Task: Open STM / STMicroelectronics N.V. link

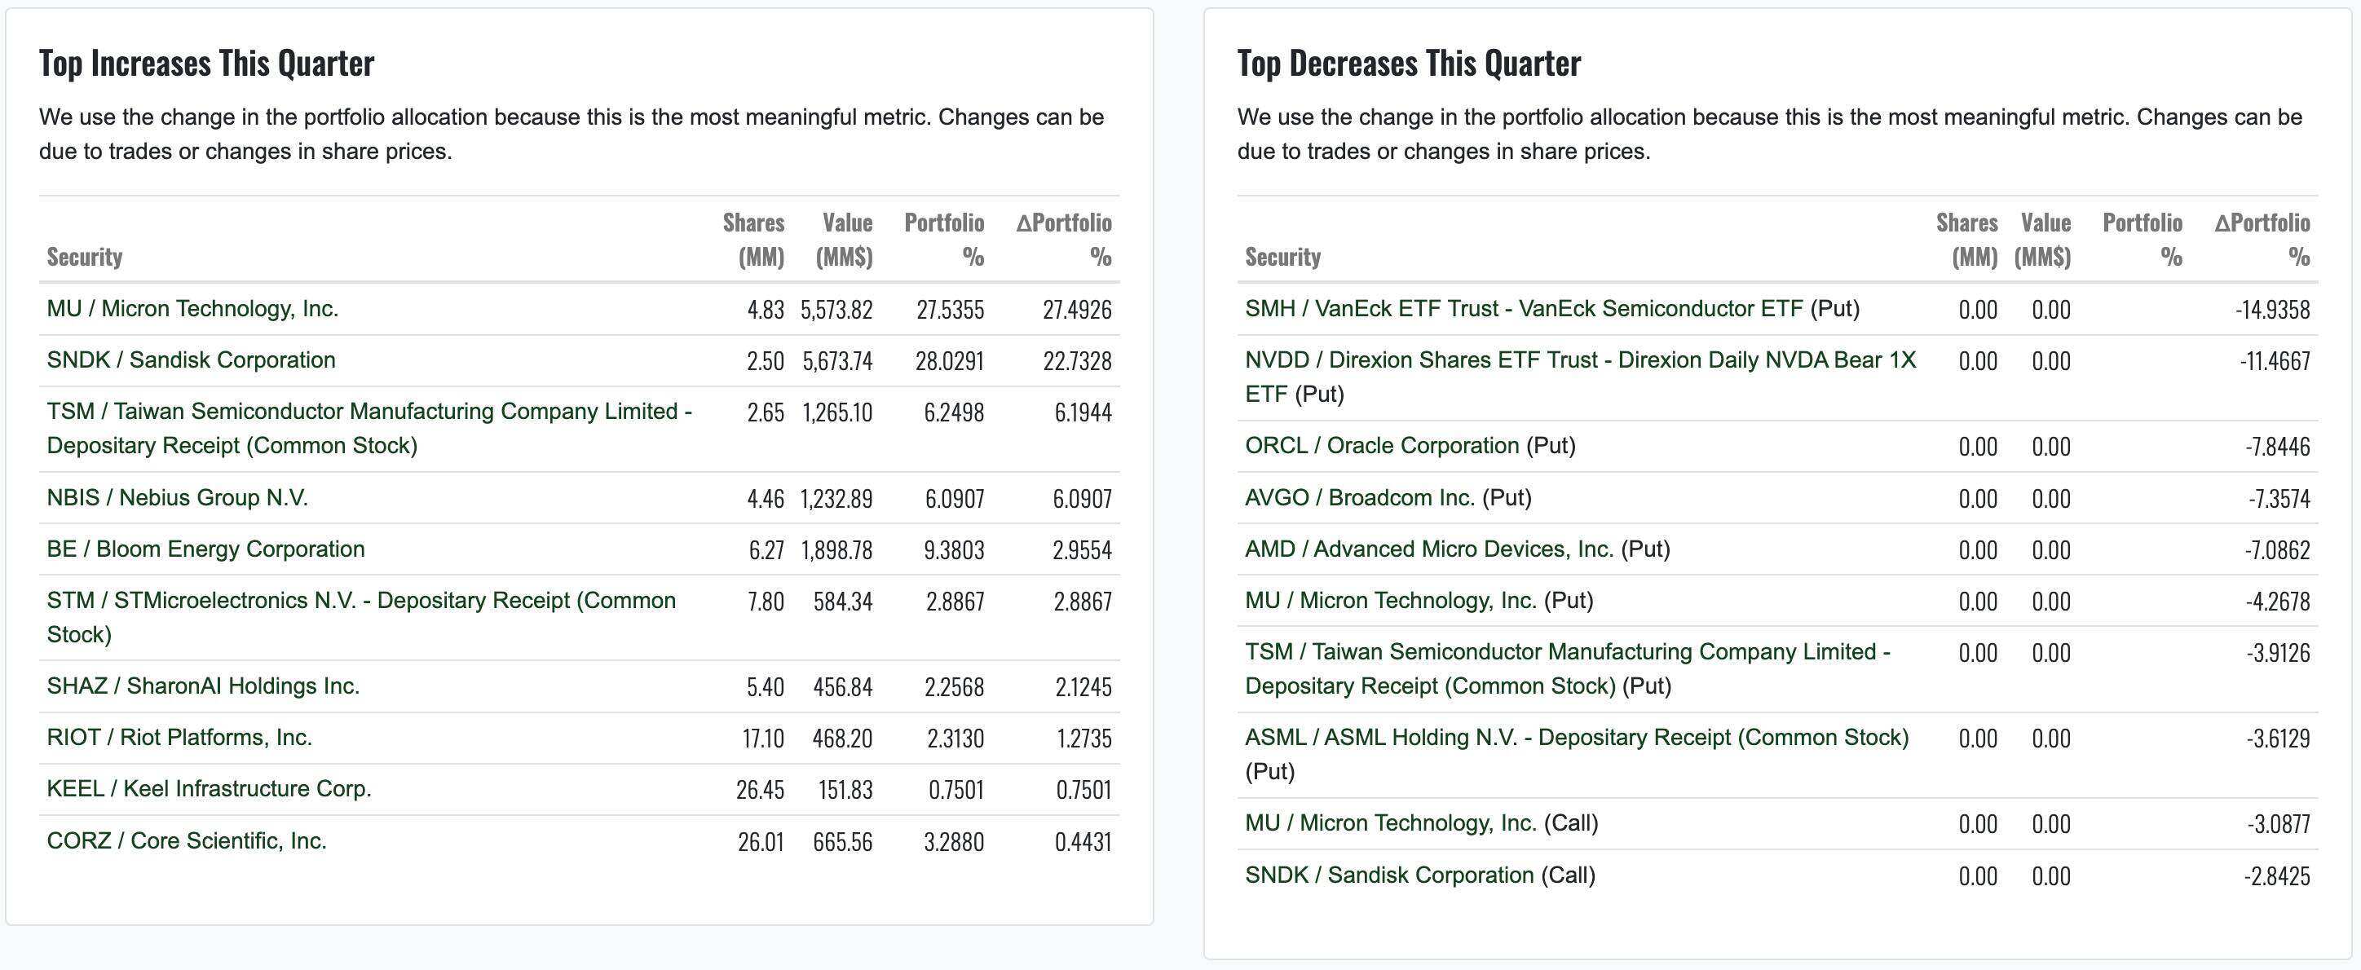Action: 361,617
